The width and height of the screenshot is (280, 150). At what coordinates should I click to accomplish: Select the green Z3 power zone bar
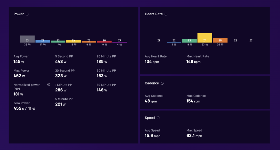(x=58, y=41)
